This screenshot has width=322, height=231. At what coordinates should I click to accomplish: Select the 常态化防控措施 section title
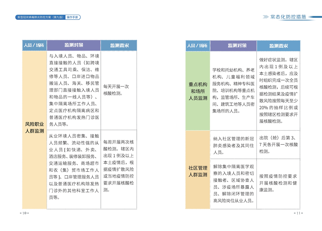point(288,17)
